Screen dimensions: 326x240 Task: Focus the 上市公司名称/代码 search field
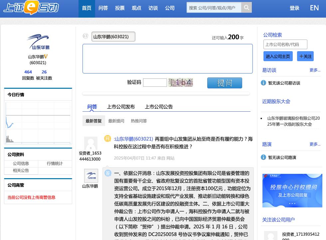(285, 45)
